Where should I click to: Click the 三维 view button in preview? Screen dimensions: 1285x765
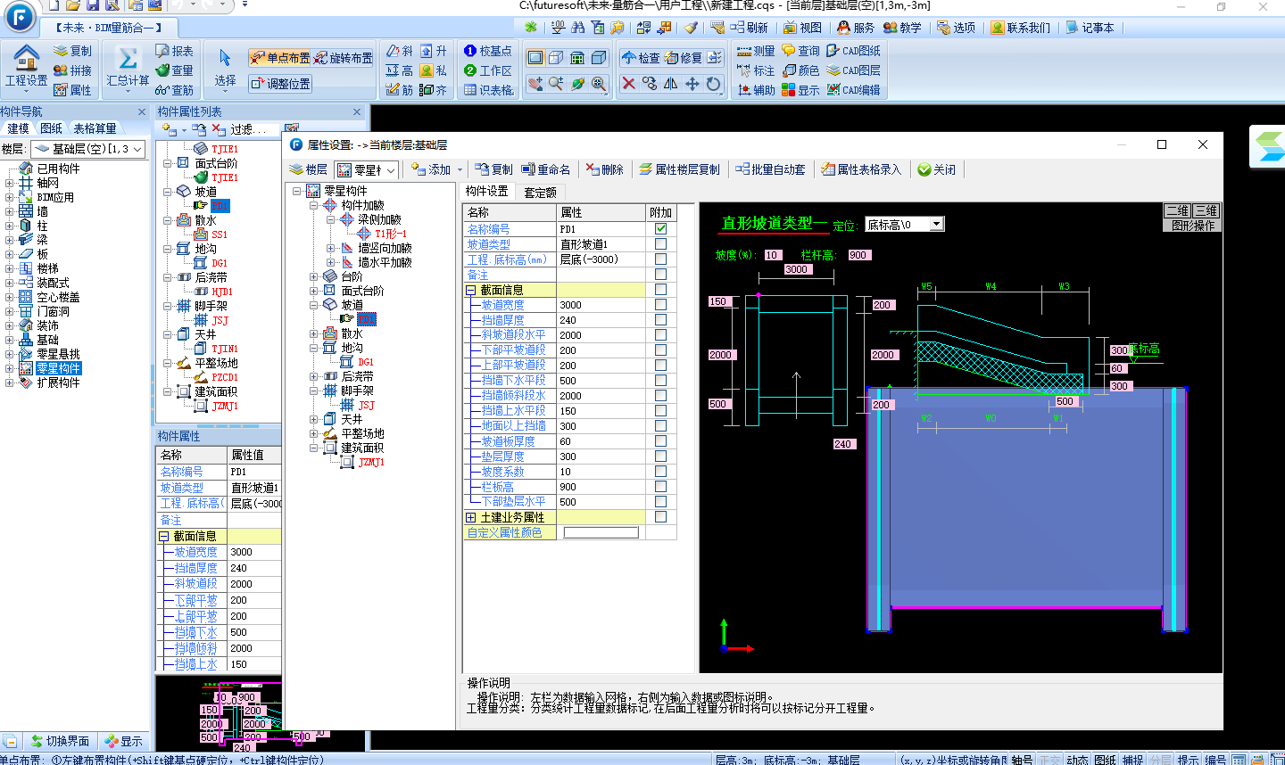point(1206,210)
